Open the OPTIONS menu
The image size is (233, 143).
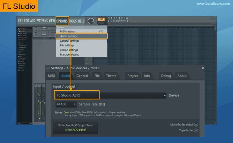(62, 21)
